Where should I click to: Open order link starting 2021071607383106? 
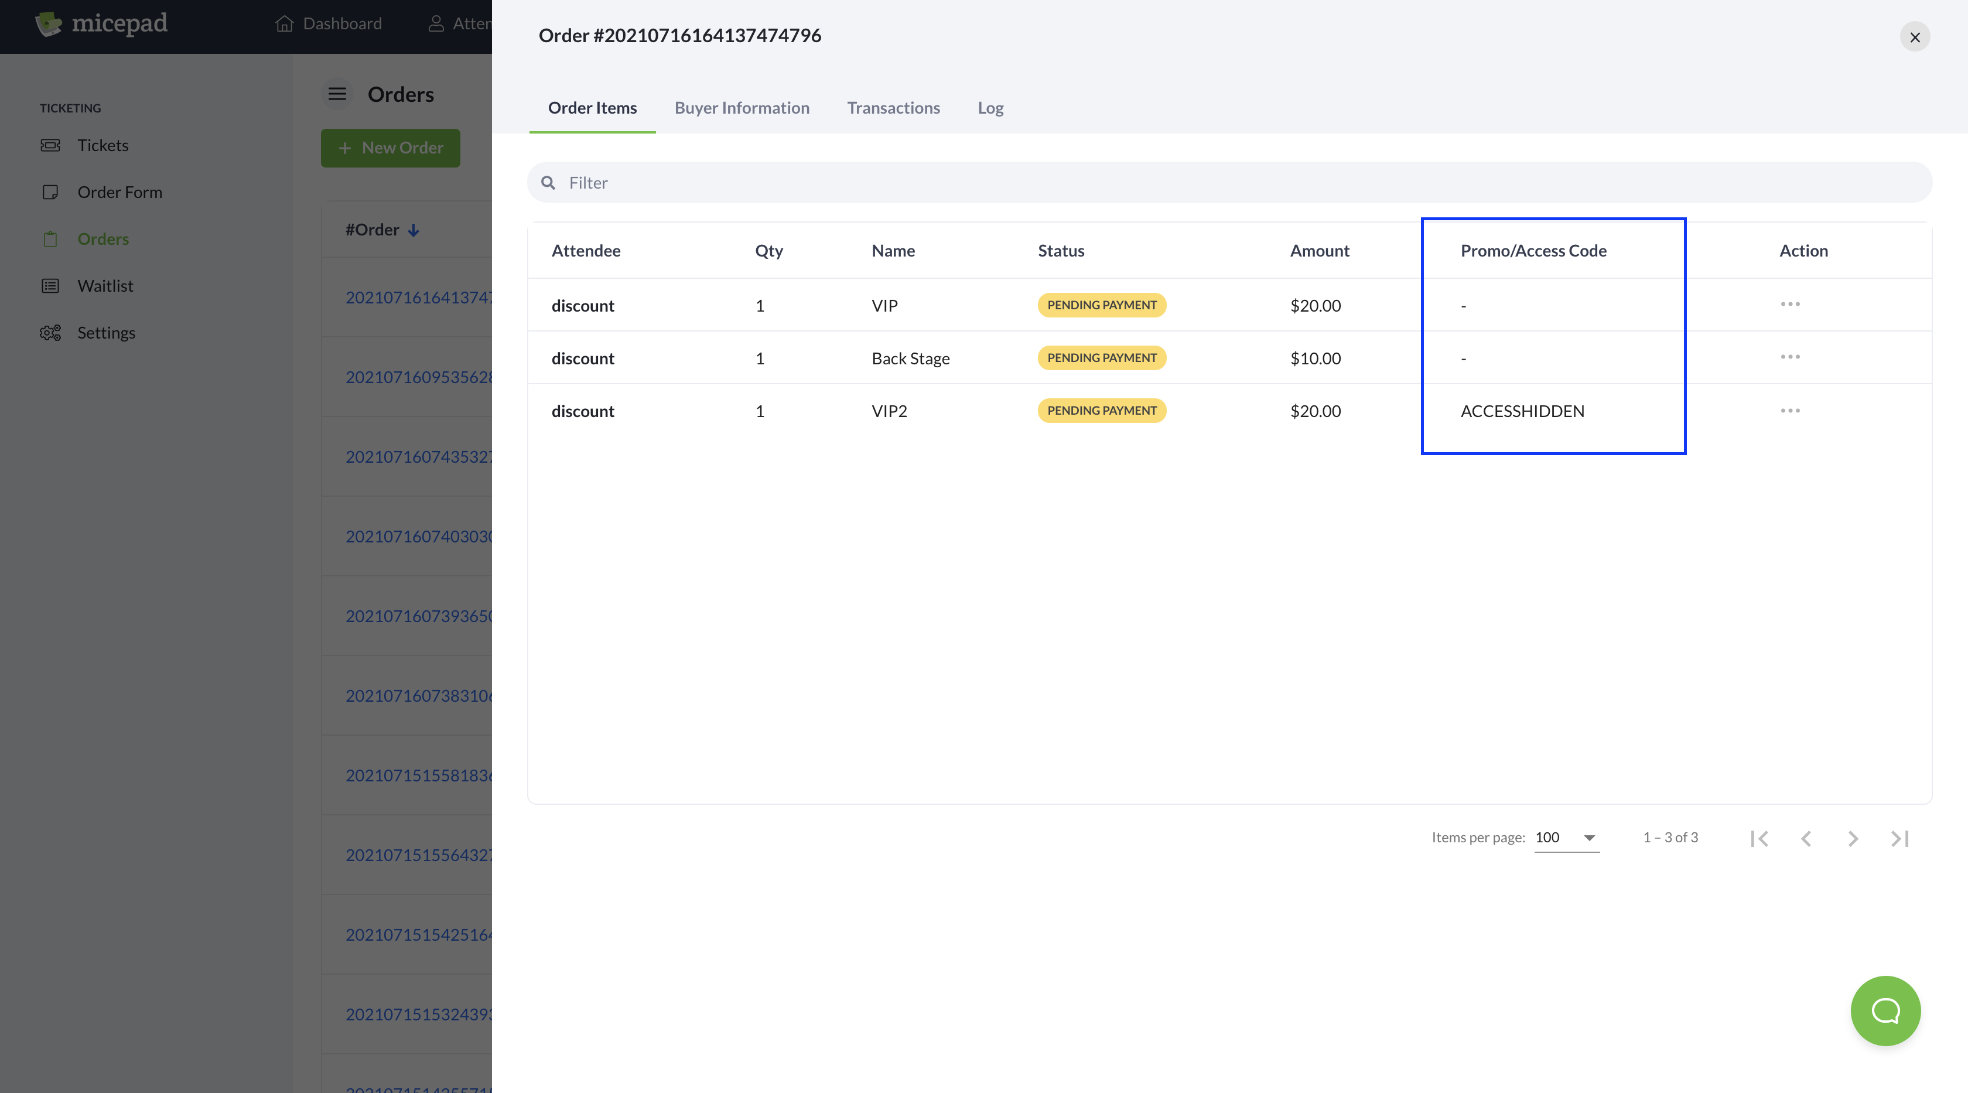(x=419, y=695)
